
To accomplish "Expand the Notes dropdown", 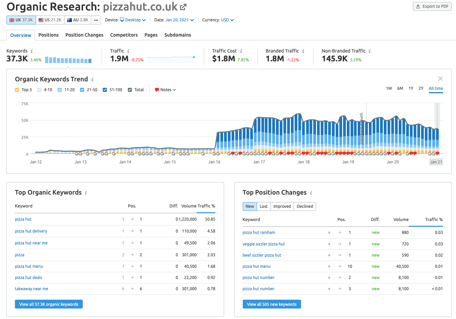I will click(x=165, y=90).
